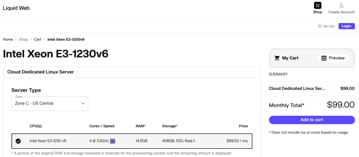Screen dimensions: 359x157
Task: Click the Storage* column header
Action: (170, 126)
